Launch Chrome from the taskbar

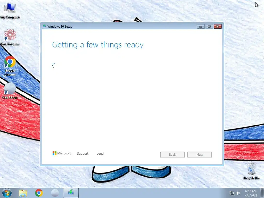(x=39, y=193)
